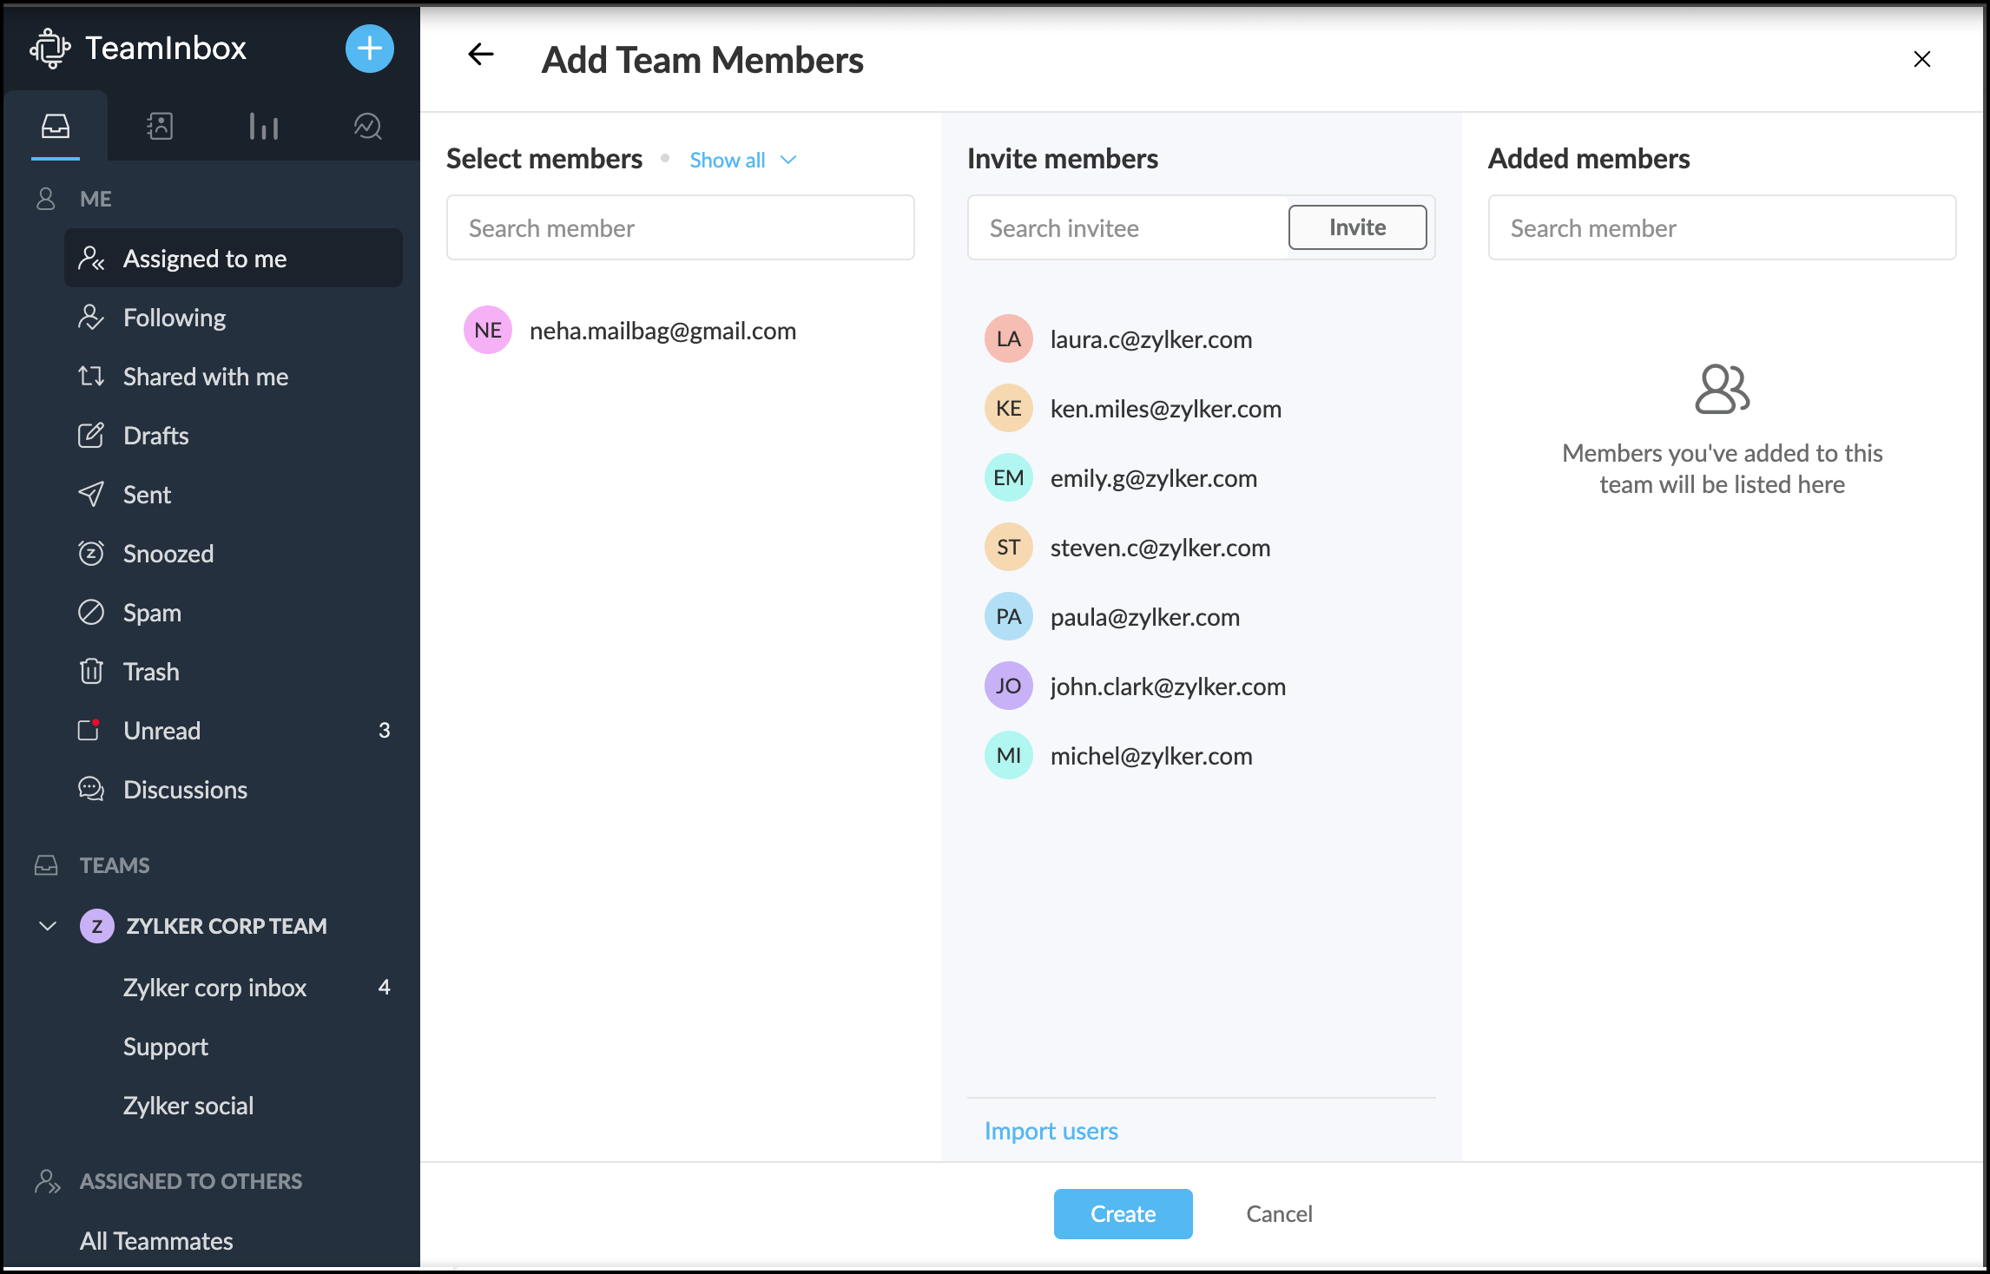Click the blue plus create icon
The height and width of the screenshot is (1274, 1990).
click(x=369, y=49)
